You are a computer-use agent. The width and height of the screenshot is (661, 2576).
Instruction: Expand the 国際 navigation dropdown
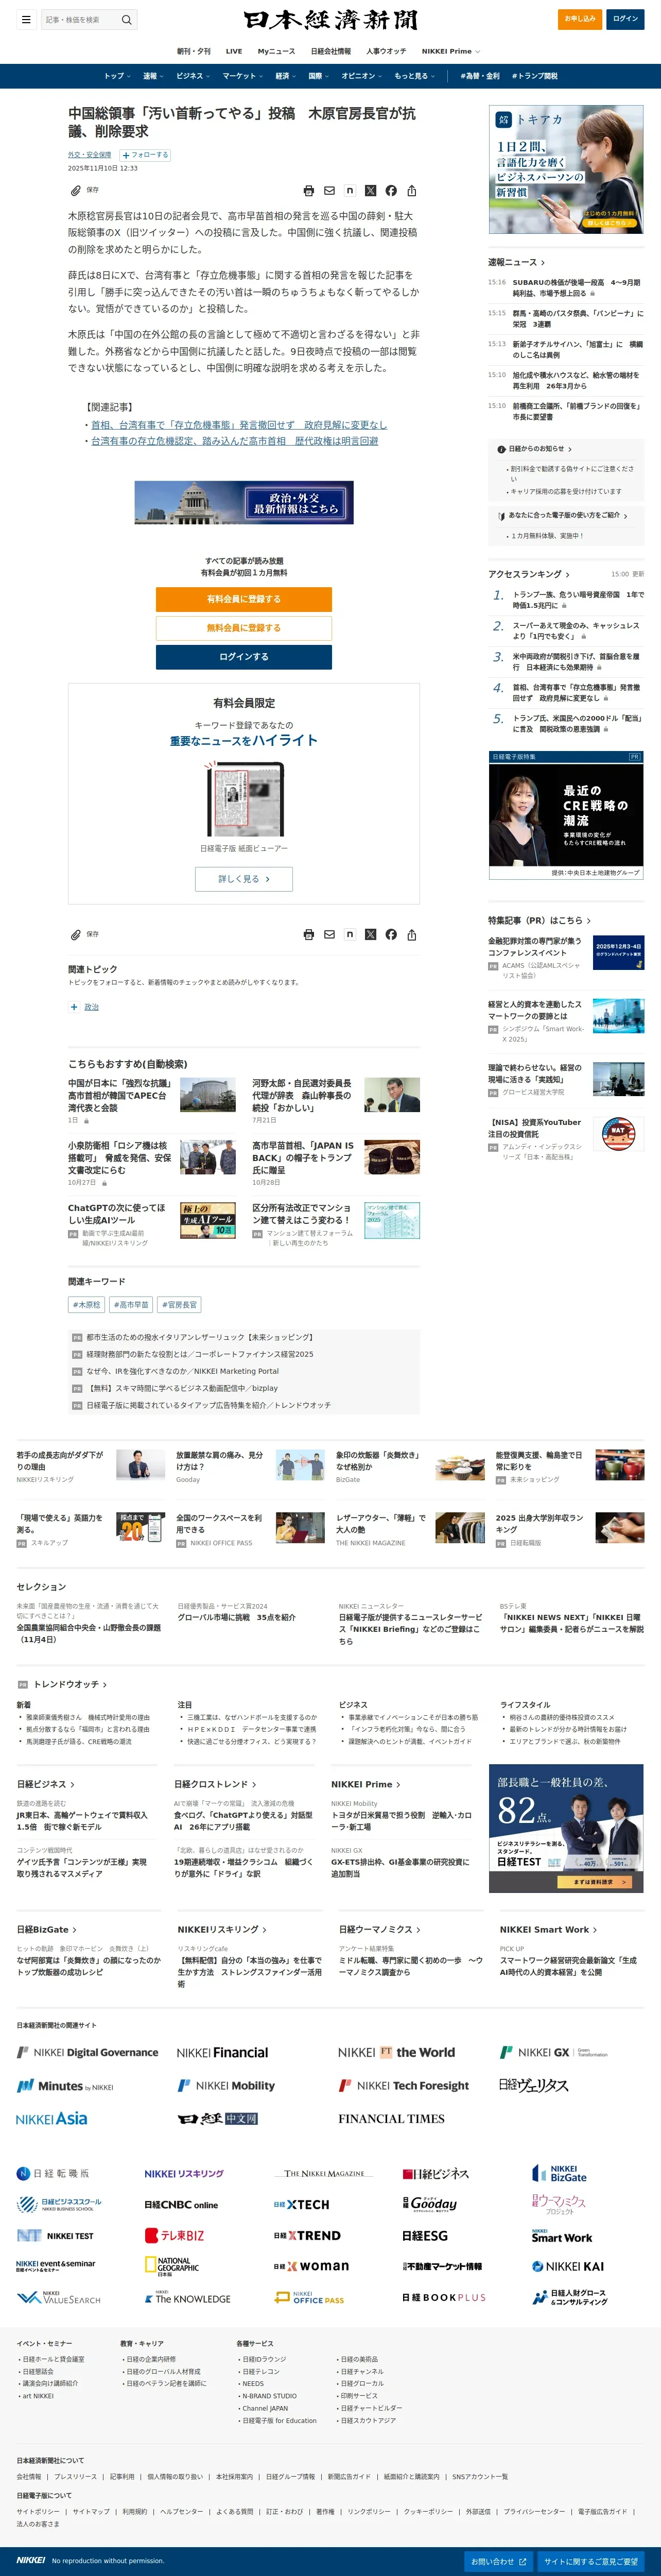pos(319,76)
